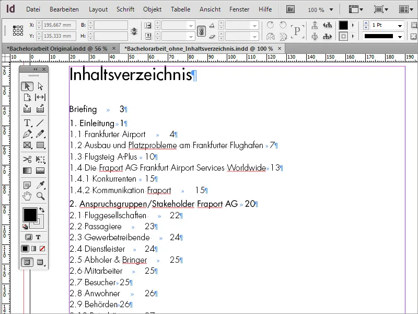Set formatting affects text
Screen dimensions: 418x314
[x=38, y=237]
